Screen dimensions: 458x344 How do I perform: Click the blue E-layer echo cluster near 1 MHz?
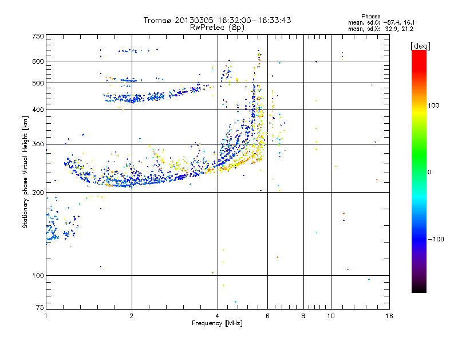(x=53, y=226)
